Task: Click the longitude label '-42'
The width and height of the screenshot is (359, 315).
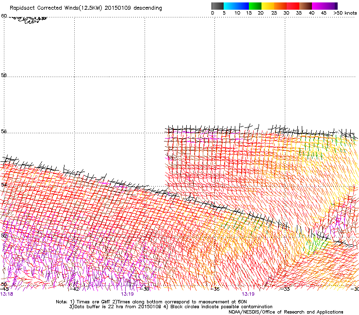Action: click(74, 289)
